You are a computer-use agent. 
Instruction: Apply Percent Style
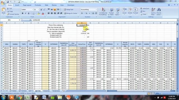click(x=86, y=13)
